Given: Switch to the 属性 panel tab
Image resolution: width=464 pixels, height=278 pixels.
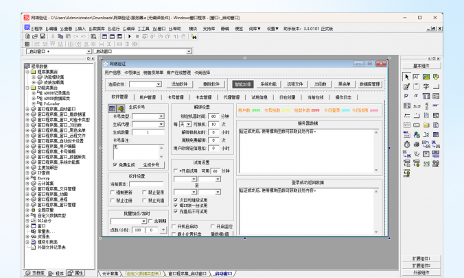Looking at the screenshot, I should tap(76, 273).
